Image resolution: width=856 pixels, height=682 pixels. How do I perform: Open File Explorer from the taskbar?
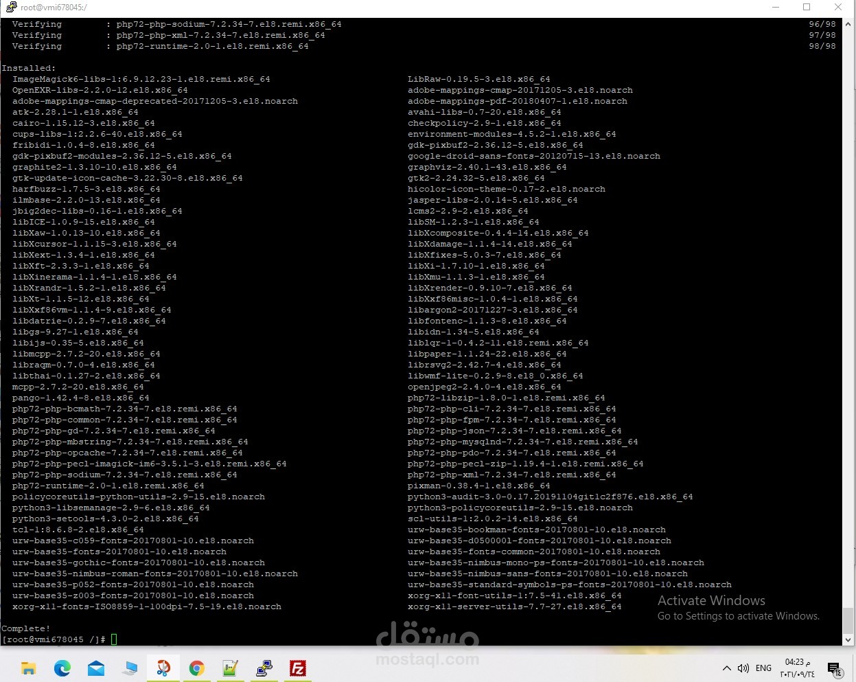[28, 668]
